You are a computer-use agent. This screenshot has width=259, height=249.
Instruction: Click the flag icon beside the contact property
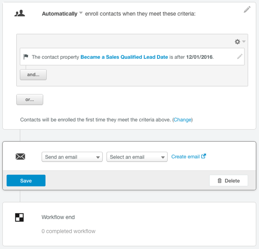pyautogui.click(x=26, y=57)
